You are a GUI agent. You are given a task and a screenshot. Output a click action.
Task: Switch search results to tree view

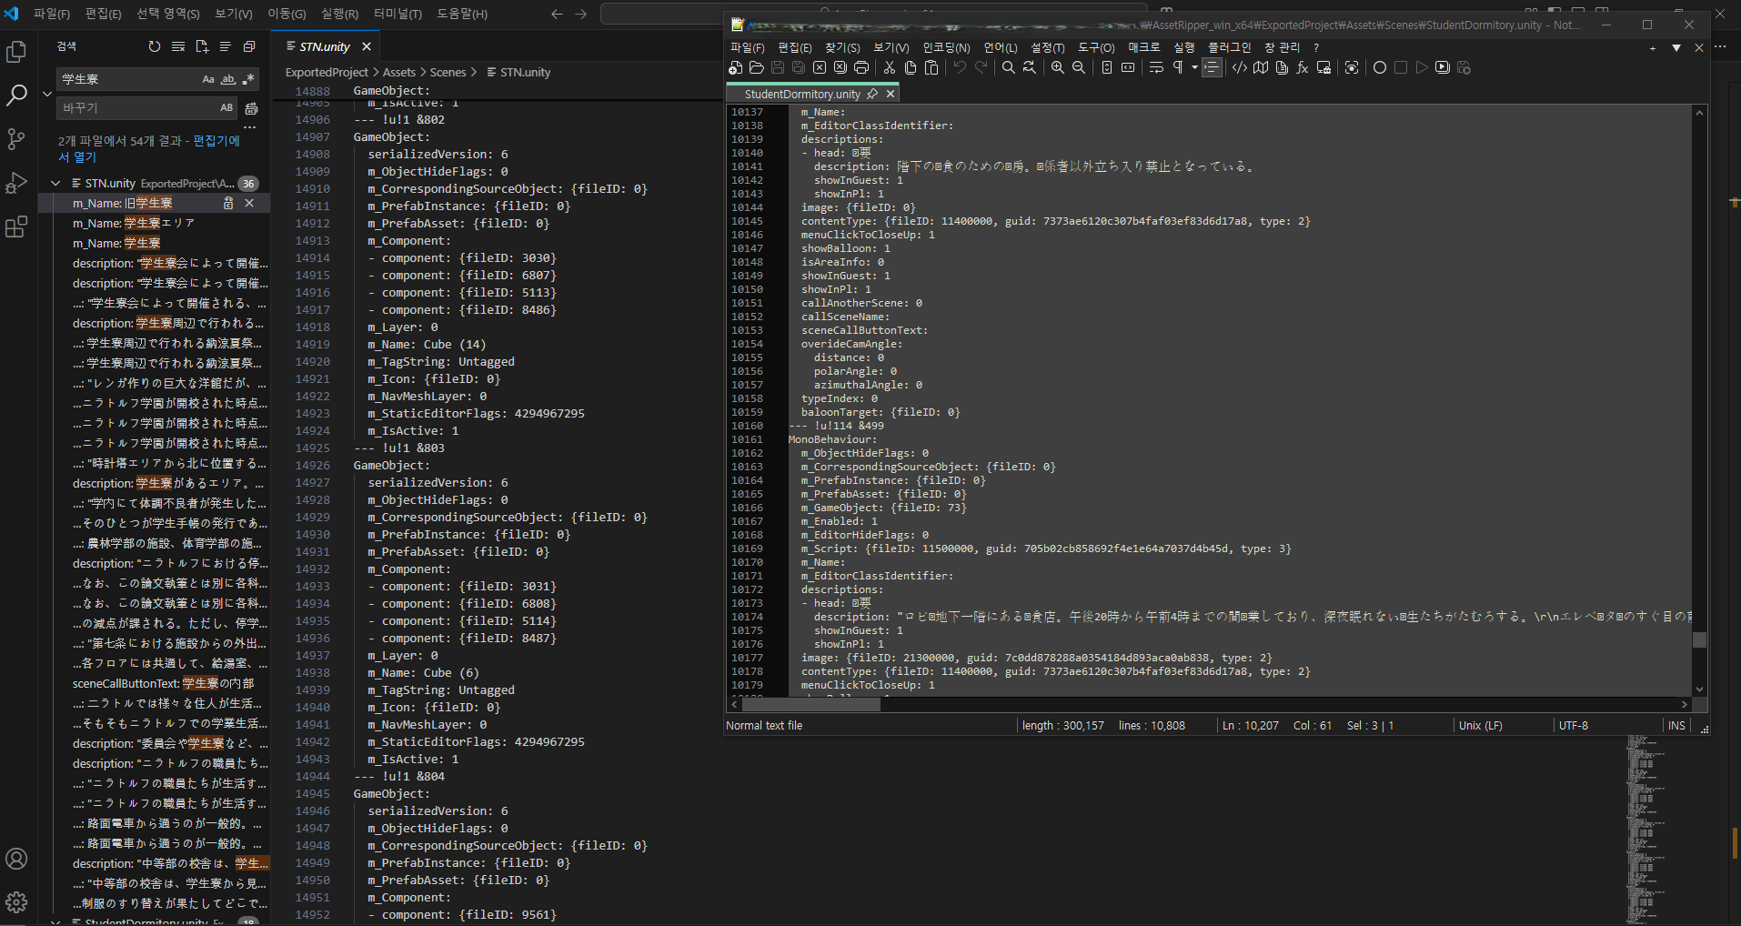[x=226, y=46]
